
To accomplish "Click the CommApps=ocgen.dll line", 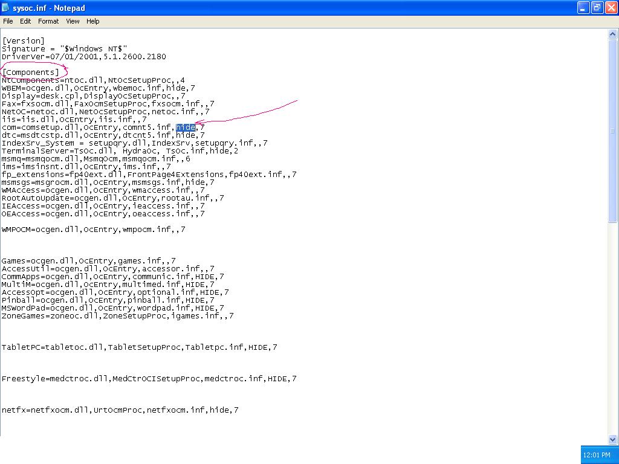I will pyautogui.click(x=113, y=277).
